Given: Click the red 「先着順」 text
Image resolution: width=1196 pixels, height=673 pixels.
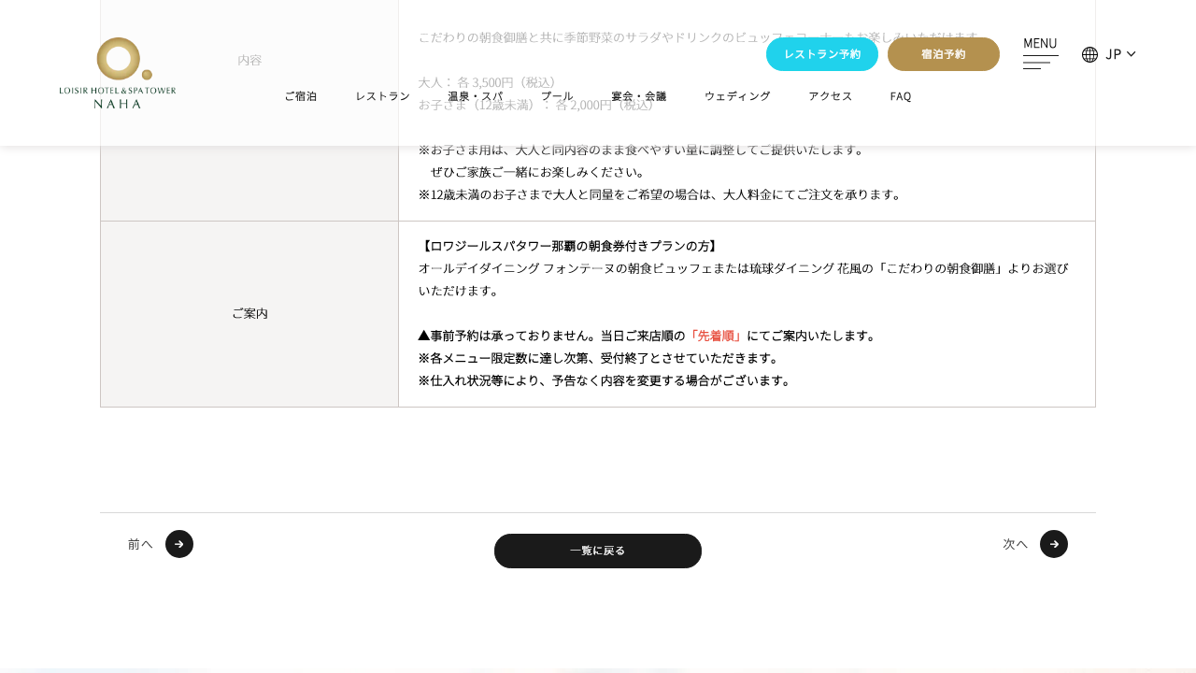Looking at the screenshot, I should click(717, 336).
